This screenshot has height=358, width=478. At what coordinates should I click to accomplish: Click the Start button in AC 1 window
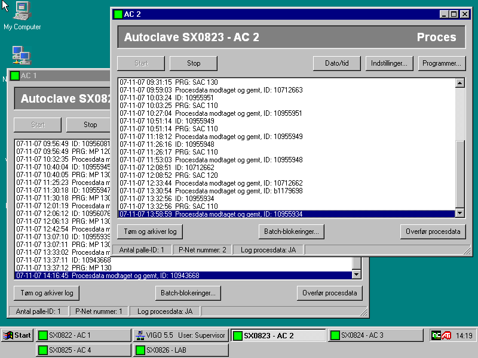(38, 125)
